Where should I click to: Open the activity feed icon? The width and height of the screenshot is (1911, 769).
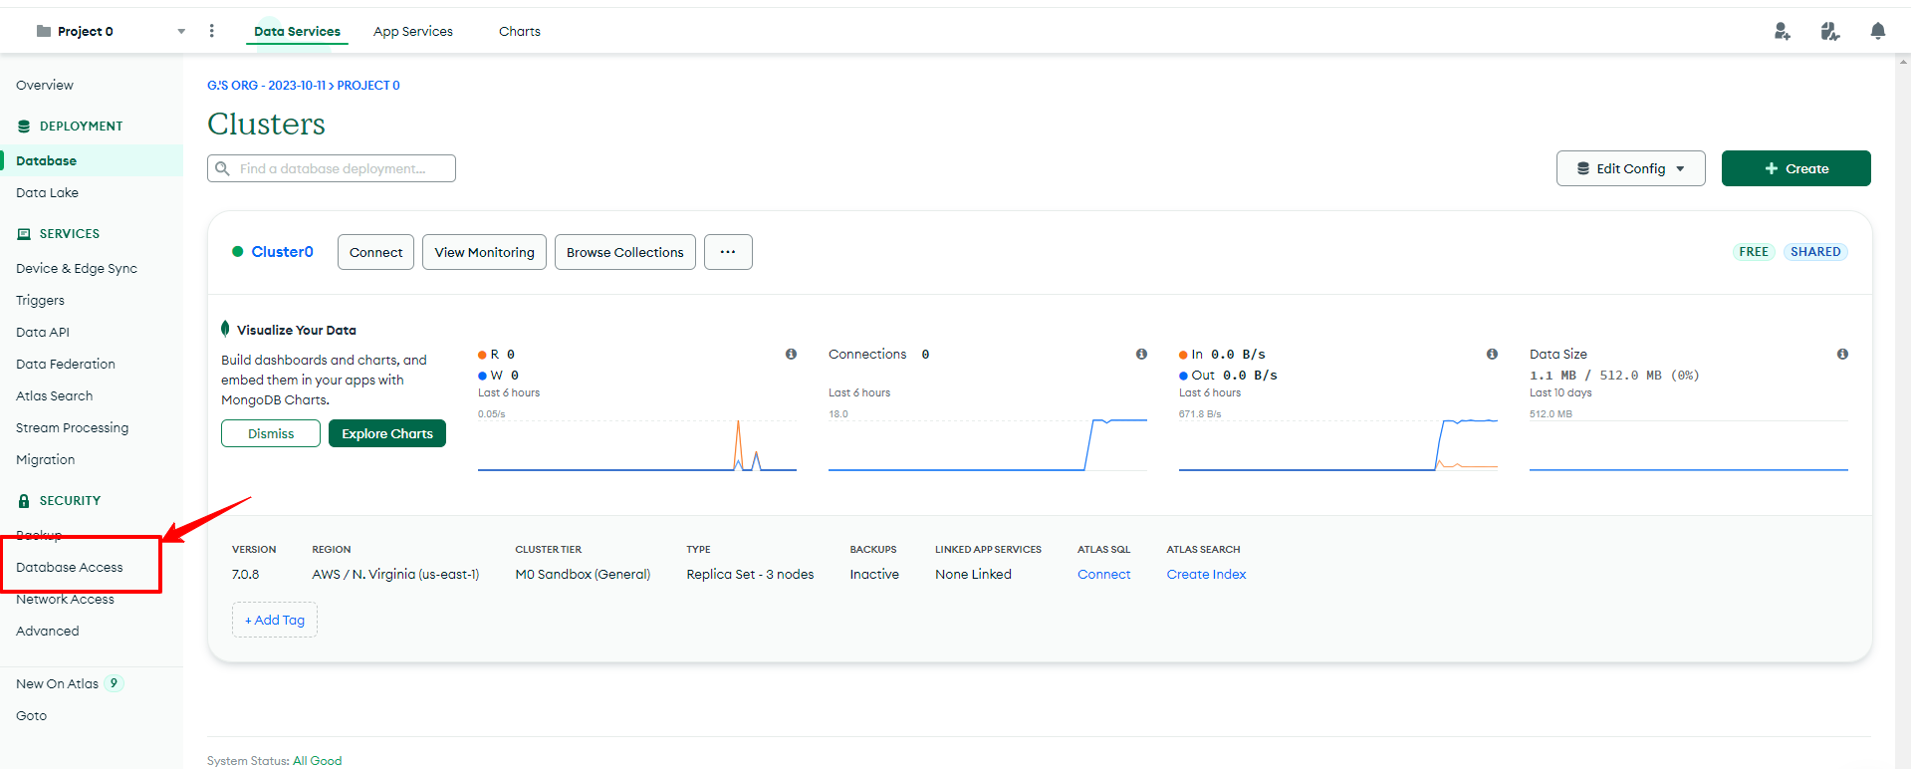[1830, 31]
